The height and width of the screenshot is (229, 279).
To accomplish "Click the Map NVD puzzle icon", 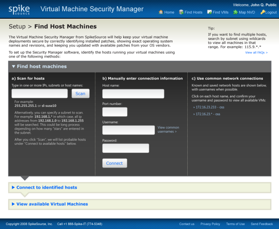I will [x=236, y=12].
